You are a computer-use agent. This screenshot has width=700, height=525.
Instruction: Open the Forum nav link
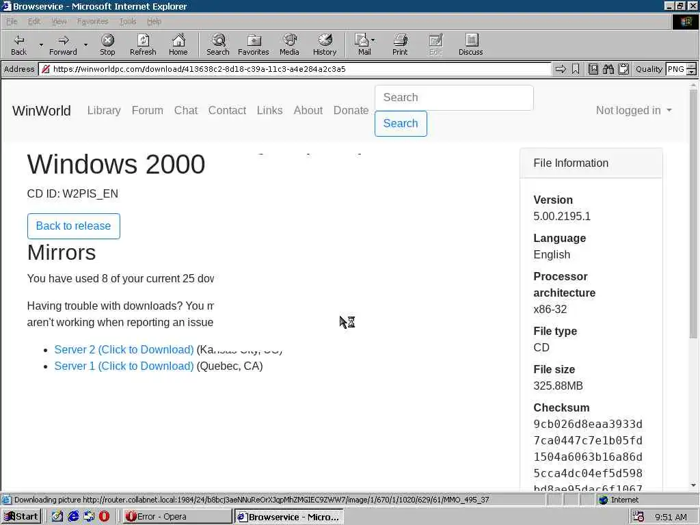148,110
